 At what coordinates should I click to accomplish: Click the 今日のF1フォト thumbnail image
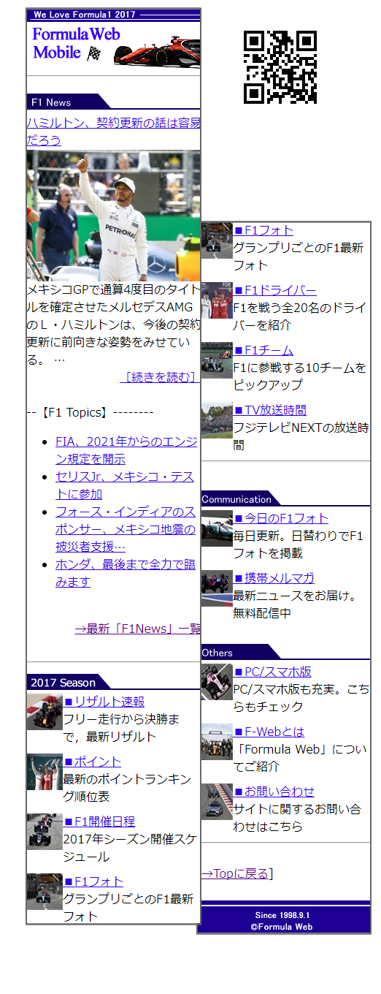point(217,528)
